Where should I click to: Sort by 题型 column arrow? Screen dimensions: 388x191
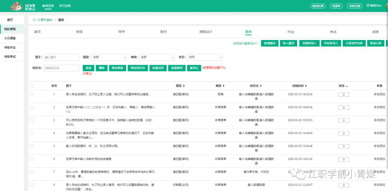coord(184,86)
